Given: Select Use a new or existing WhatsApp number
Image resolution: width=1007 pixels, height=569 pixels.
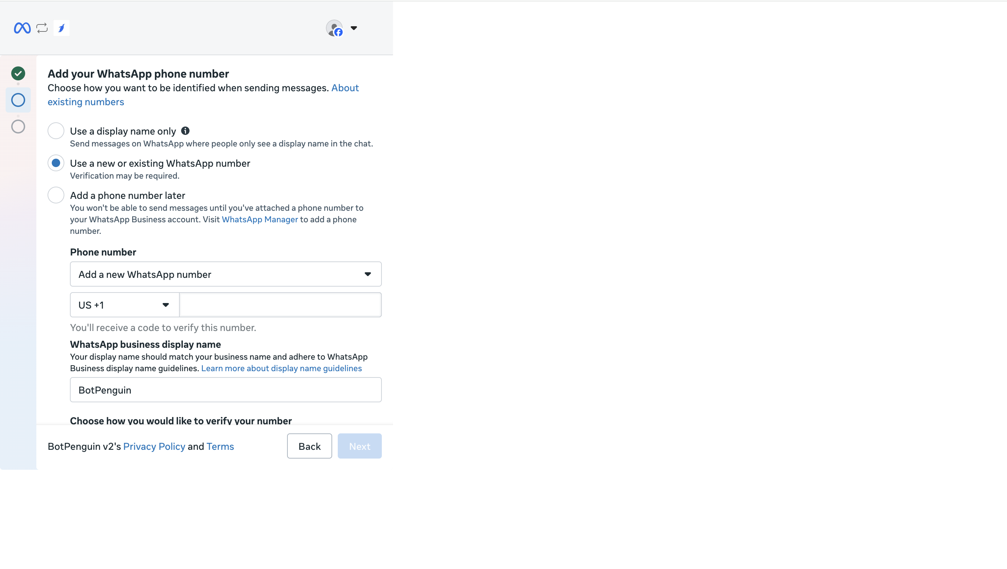Looking at the screenshot, I should click(x=56, y=163).
